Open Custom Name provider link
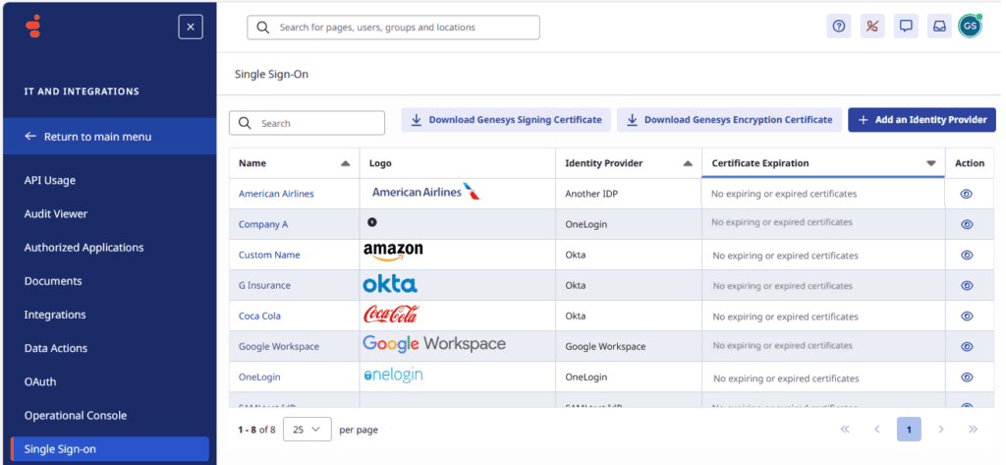The image size is (1006, 465). [x=269, y=255]
